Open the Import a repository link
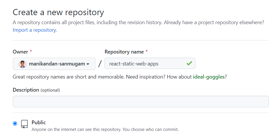Image resolution: width=272 pixels, height=135 pixels. pyautogui.click(x=35, y=30)
